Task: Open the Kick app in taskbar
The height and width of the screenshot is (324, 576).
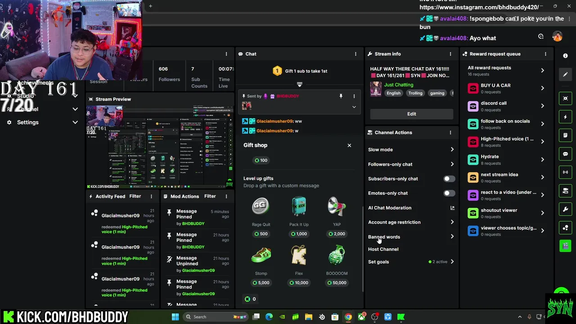Action: (x=401, y=317)
